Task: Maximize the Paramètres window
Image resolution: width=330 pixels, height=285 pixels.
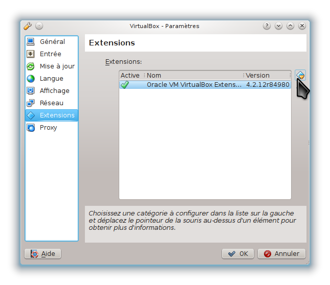Action: coord(290,26)
